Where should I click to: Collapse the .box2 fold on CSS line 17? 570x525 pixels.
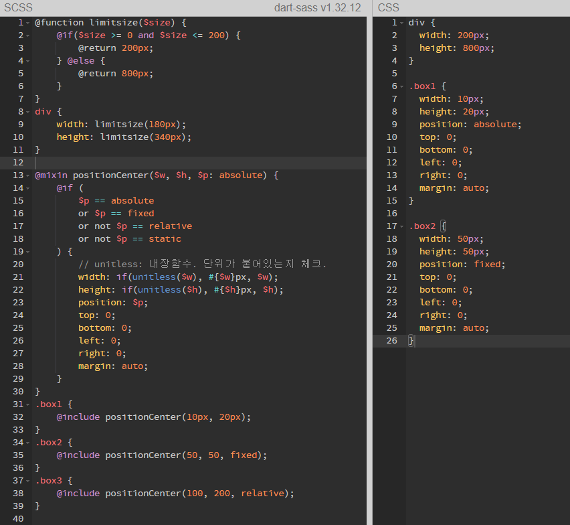click(401, 226)
